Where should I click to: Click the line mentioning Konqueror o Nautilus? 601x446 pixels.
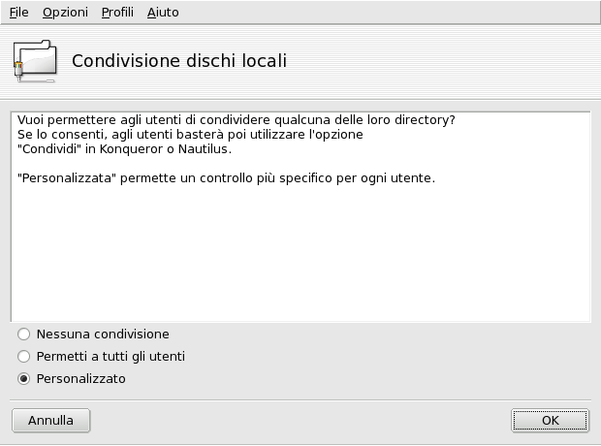[125, 149]
